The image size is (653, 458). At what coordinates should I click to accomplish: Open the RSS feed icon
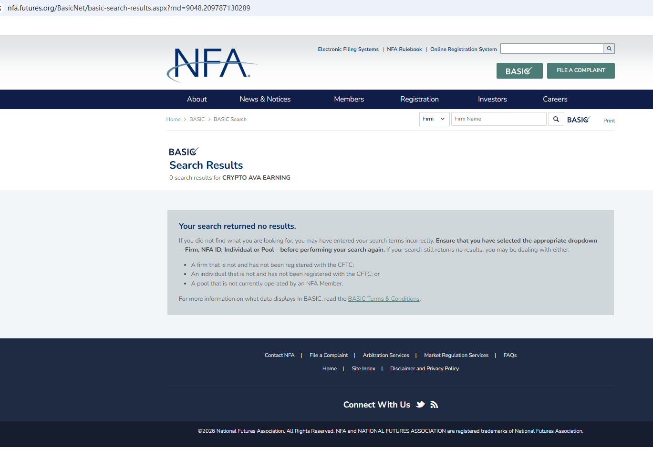click(x=434, y=405)
